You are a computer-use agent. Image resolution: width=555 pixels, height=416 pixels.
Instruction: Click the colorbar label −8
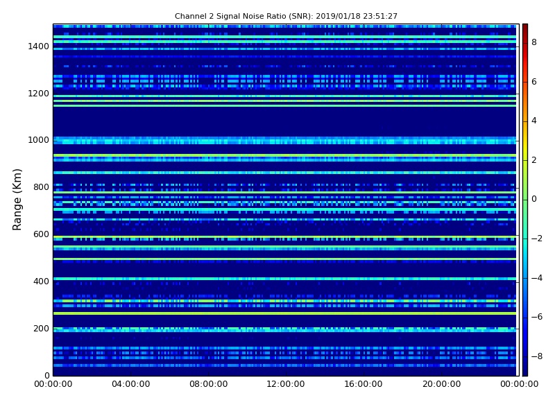pyautogui.click(x=537, y=356)
